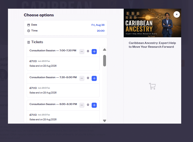Screen dimensions: 193x142
Task: Click the empty shopping cart icon
Action: 152,86
